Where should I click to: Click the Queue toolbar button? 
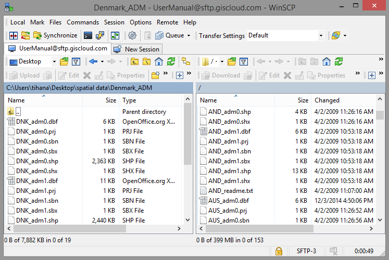(170, 36)
